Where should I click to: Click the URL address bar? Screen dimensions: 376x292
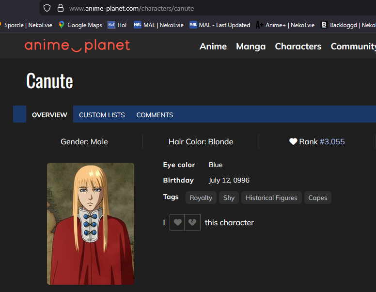click(x=208, y=8)
